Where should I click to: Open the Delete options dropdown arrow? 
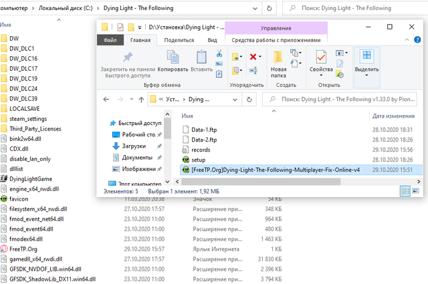[260, 57]
